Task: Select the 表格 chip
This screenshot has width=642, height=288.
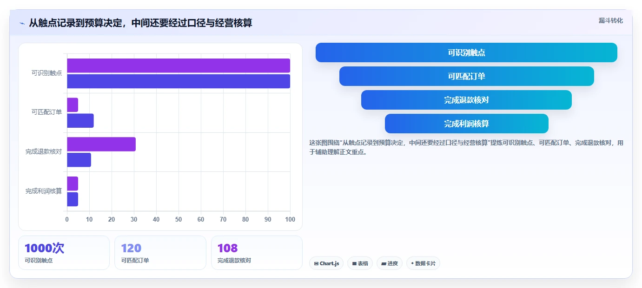Action: pyautogui.click(x=360, y=263)
